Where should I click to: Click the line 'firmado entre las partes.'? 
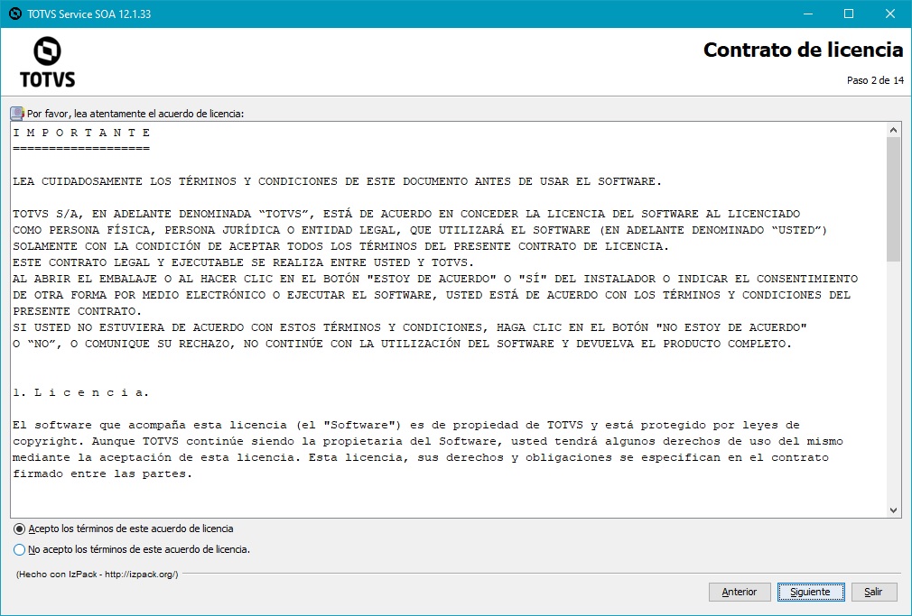pyautogui.click(x=102, y=474)
